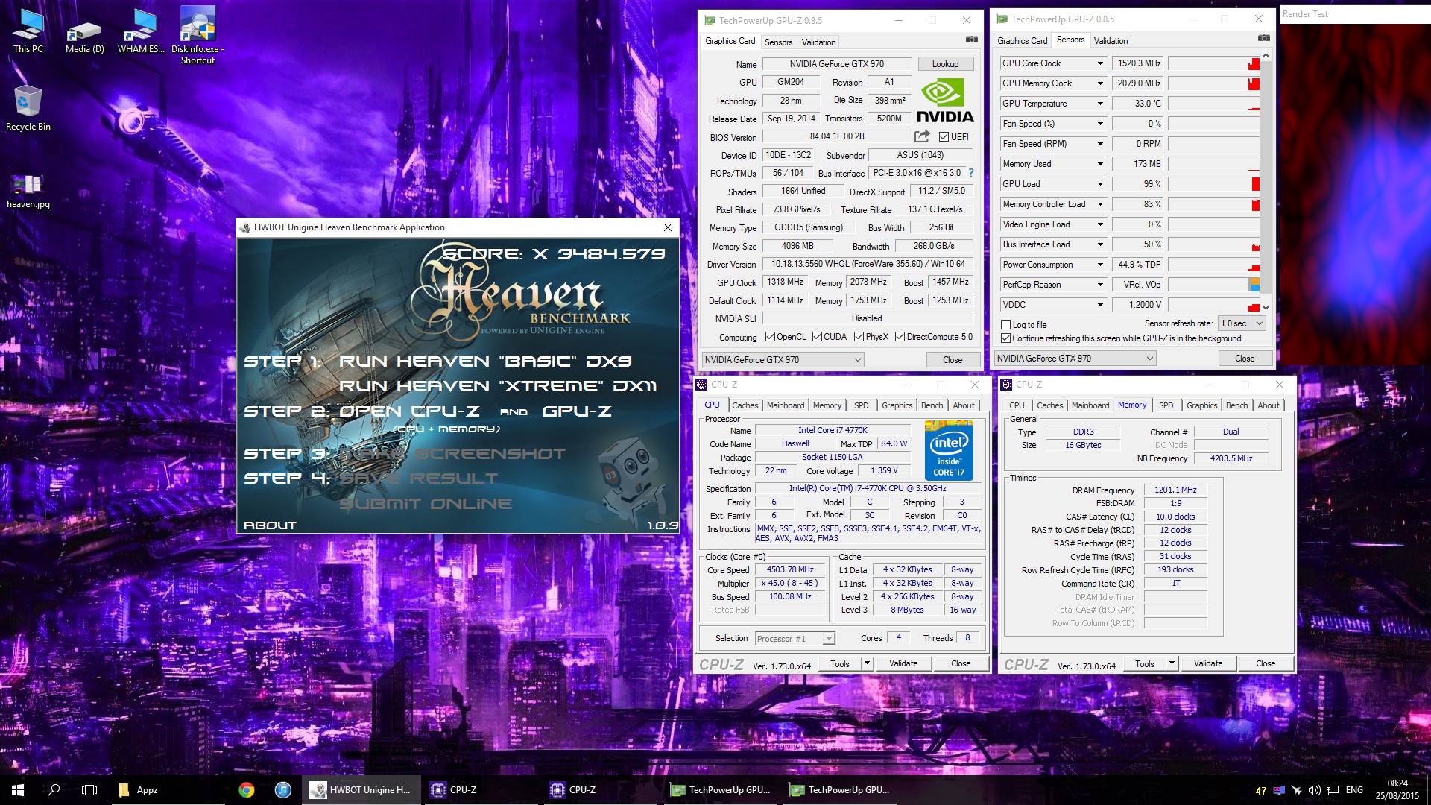Open Mainboard tab in left CPU-Z
1431x805 pixels.
(x=786, y=405)
